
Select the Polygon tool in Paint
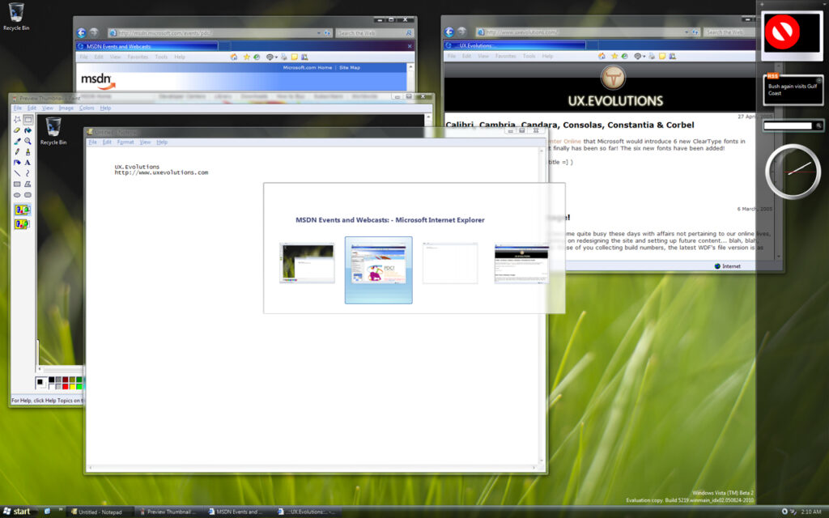tap(28, 184)
